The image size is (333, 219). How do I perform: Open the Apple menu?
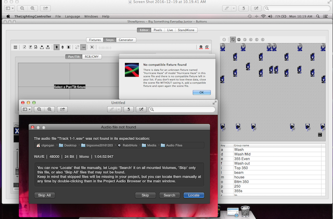tap(8, 16)
